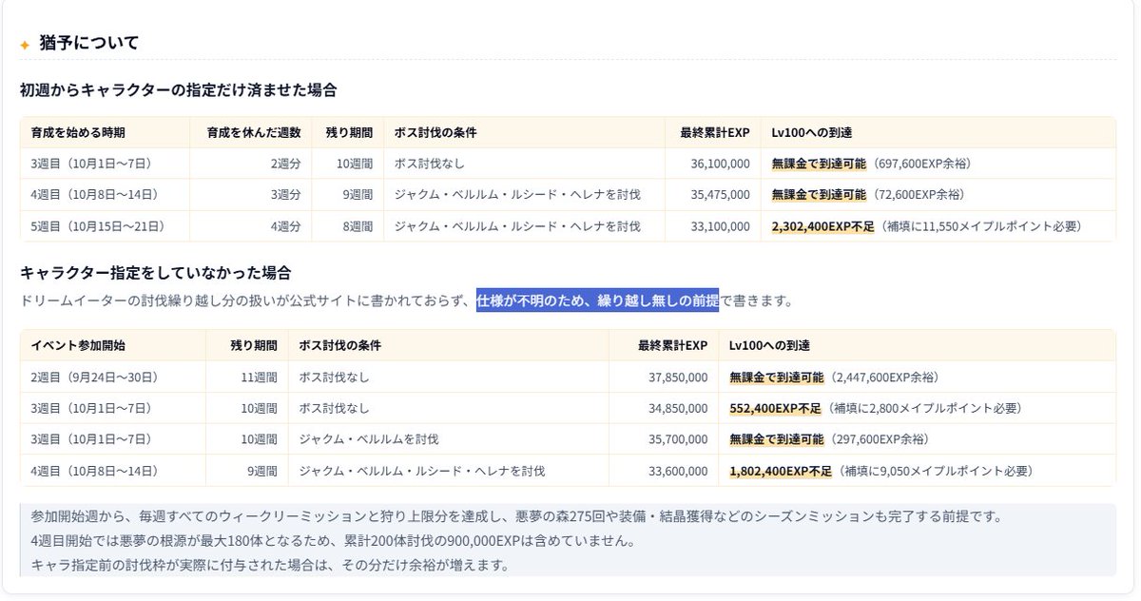1141x601 pixels.
Task: Click the highlighted text "仕様が不明のため、繰り越し無しの前提"
Action: (597, 300)
